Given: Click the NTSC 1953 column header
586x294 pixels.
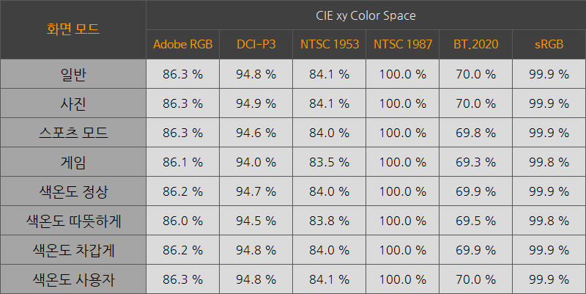Looking at the screenshot, I should (329, 45).
